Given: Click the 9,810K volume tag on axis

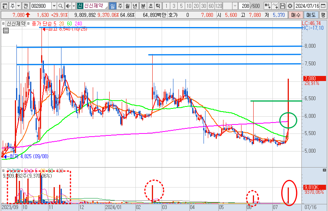Looking at the screenshot, I should (314, 187).
